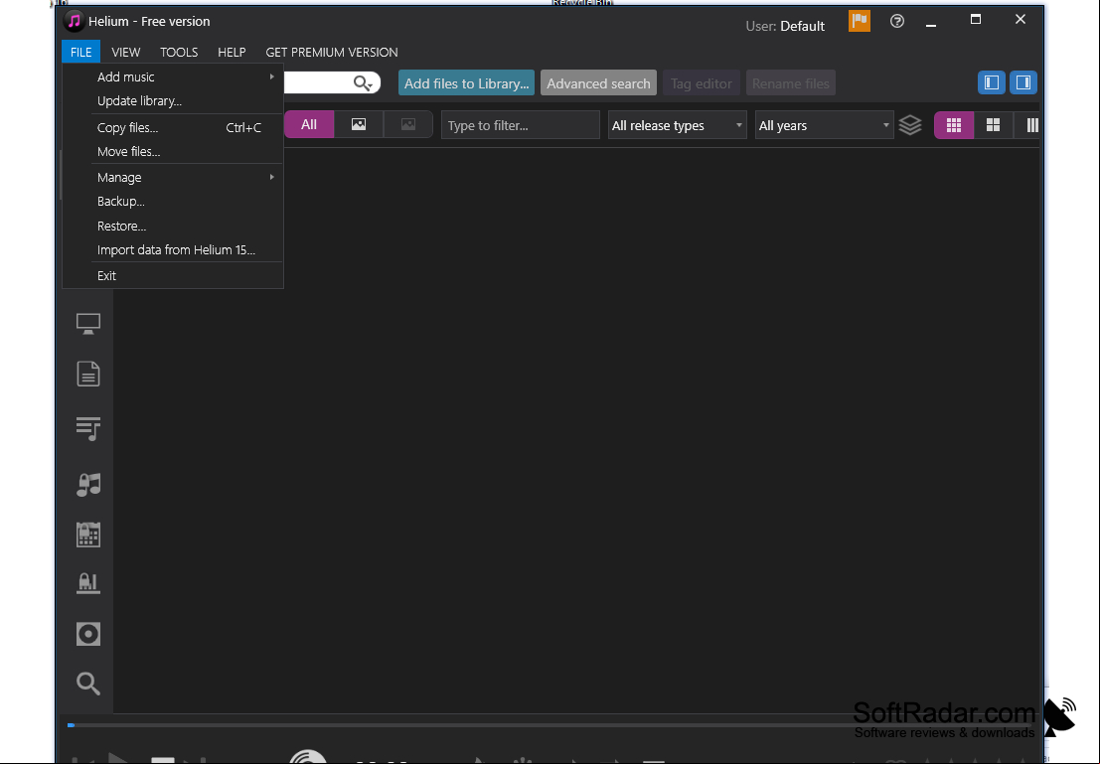Click the Tag editor button

tap(701, 83)
